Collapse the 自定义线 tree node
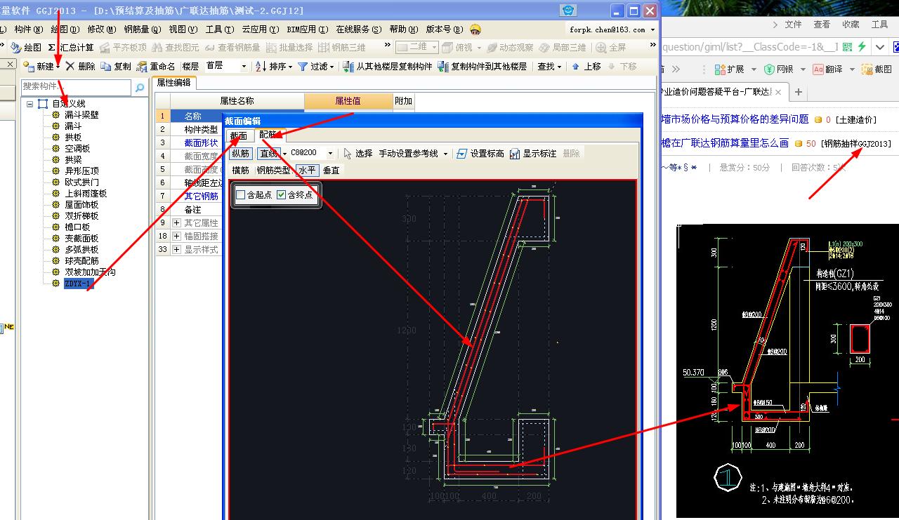This screenshot has width=899, height=520. pyautogui.click(x=30, y=104)
